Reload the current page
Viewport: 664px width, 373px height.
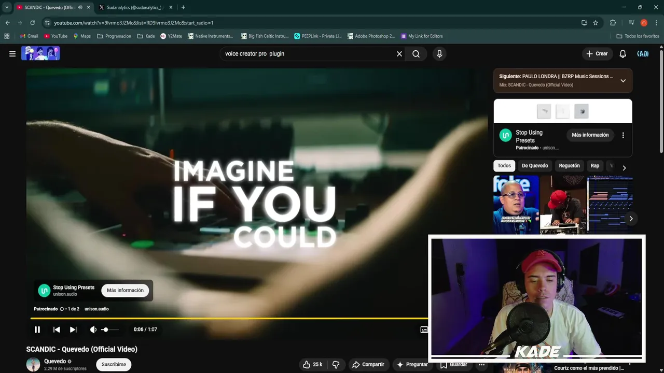(32, 23)
